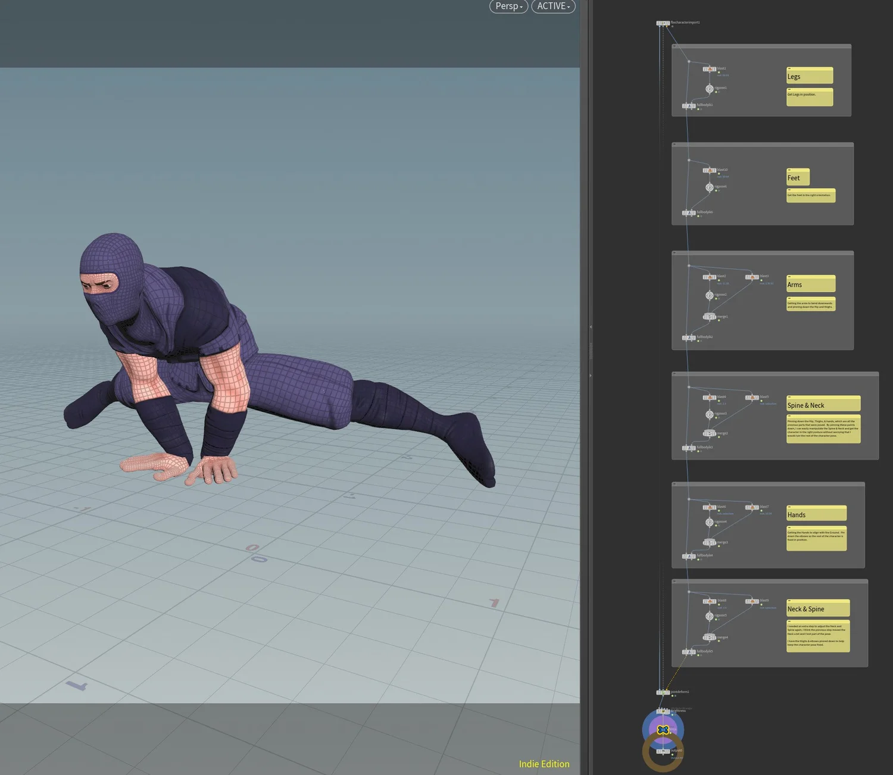The image size is (893, 775).
Task: Select the output0 node
Action: tap(663, 751)
